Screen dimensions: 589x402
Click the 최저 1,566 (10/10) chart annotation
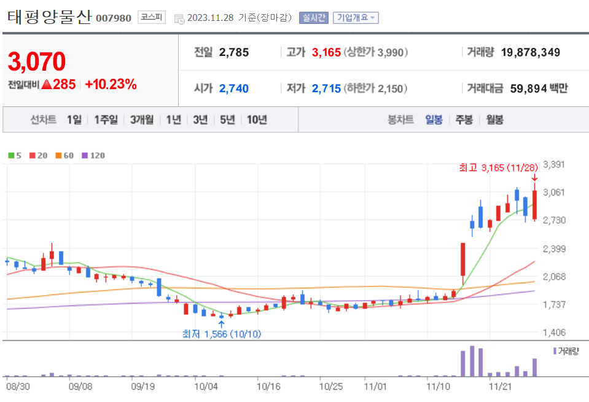[222, 334]
